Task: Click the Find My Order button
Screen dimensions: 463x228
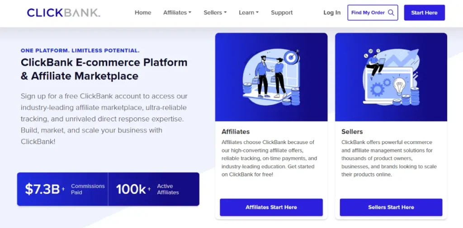Action: pyautogui.click(x=373, y=13)
